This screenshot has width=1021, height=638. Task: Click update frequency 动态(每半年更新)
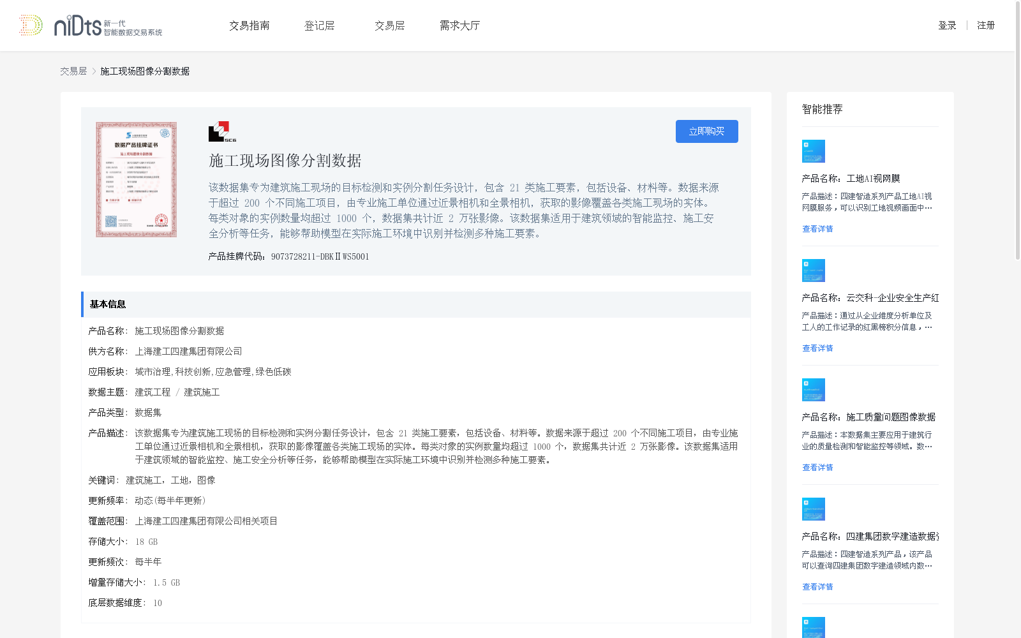point(170,501)
